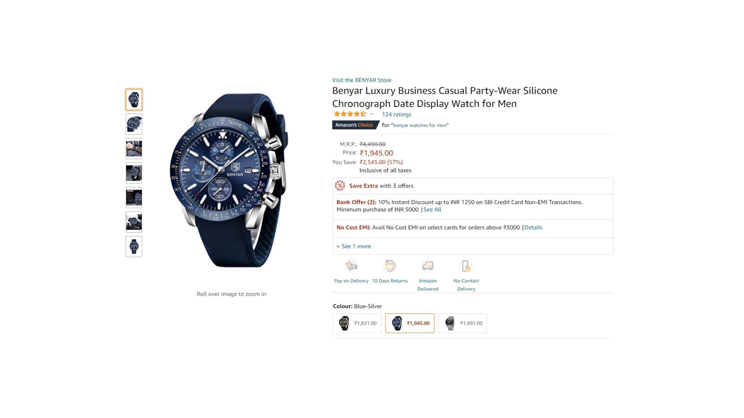
Task: Select the ₹1,991.00 silver watch colour option
Action: coord(462,323)
